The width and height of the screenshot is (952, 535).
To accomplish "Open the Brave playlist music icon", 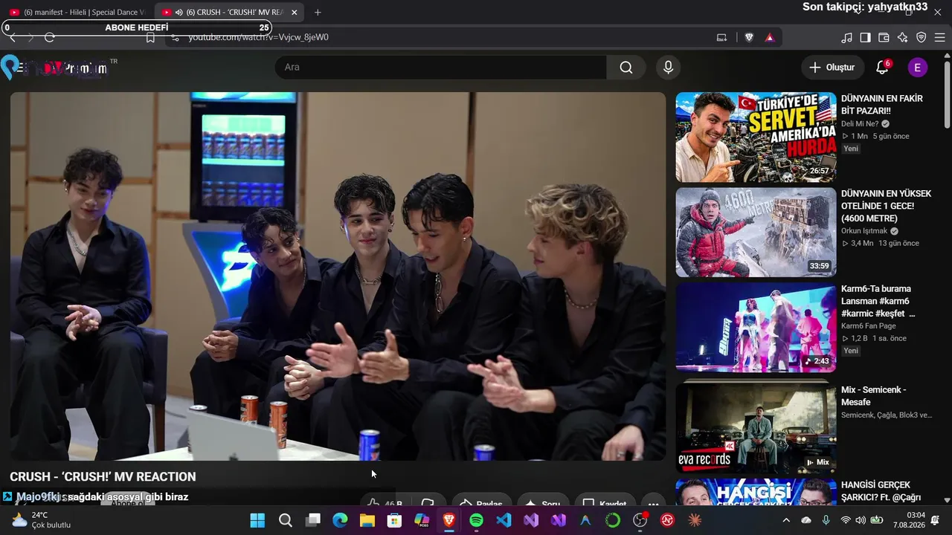I will pyautogui.click(x=846, y=37).
